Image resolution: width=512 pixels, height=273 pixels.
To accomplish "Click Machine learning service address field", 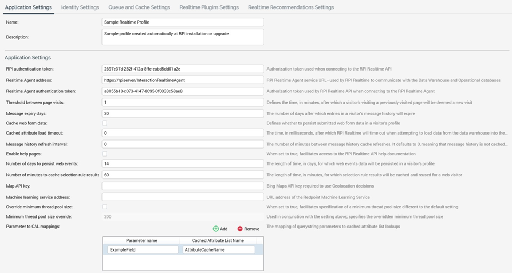I will point(183,197).
